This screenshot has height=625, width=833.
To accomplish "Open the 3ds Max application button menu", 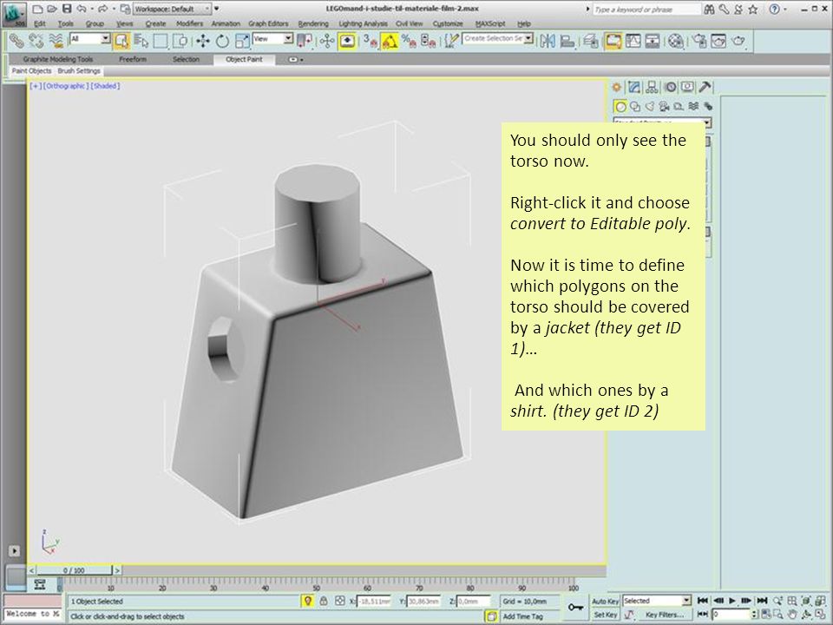I will (13, 14).
